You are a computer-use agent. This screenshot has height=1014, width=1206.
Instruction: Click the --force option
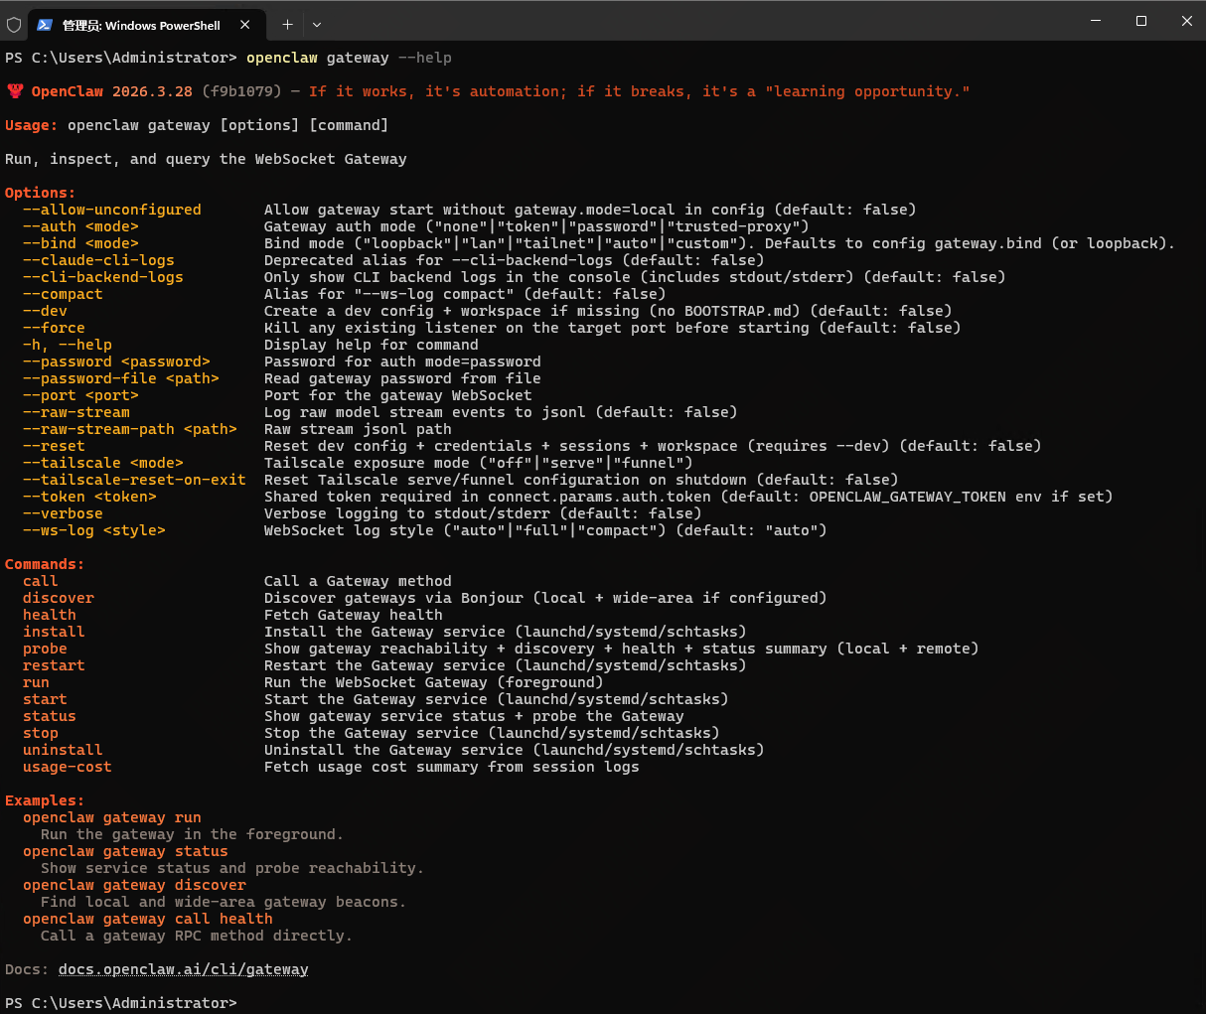(54, 328)
